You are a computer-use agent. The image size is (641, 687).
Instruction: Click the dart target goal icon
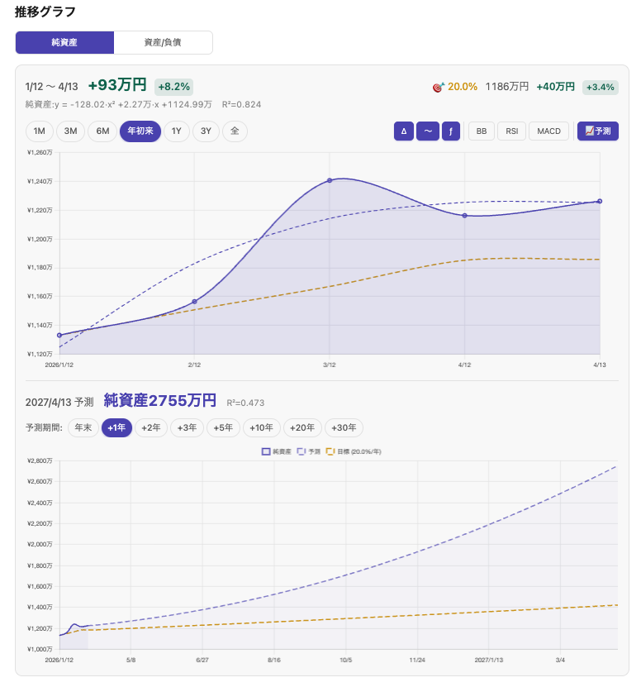pos(438,87)
